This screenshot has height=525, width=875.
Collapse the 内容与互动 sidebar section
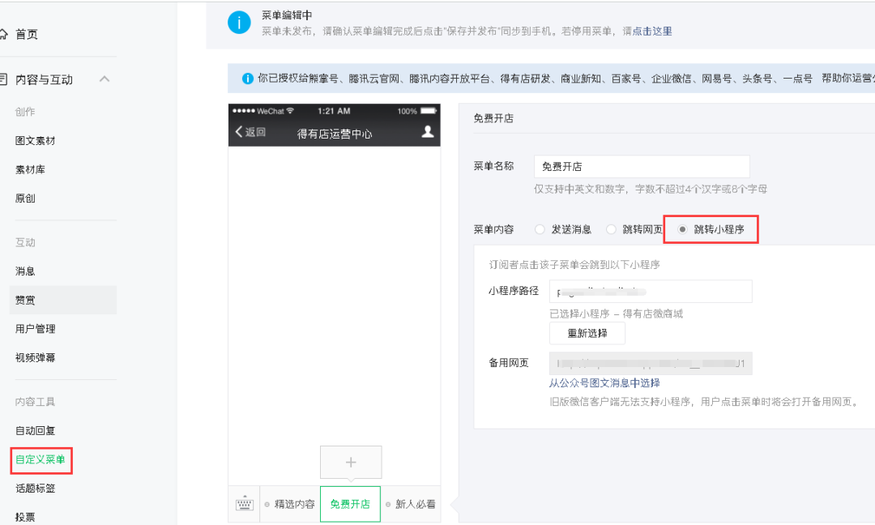point(104,79)
